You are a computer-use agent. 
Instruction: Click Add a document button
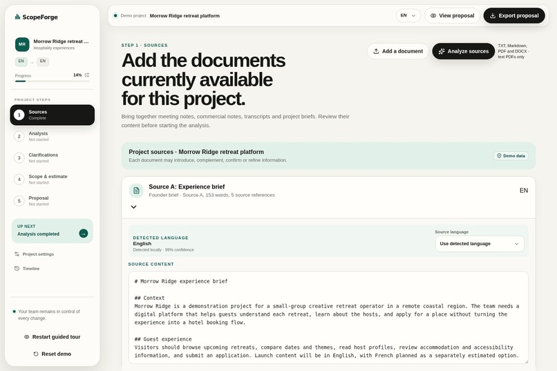tap(398, 51)
